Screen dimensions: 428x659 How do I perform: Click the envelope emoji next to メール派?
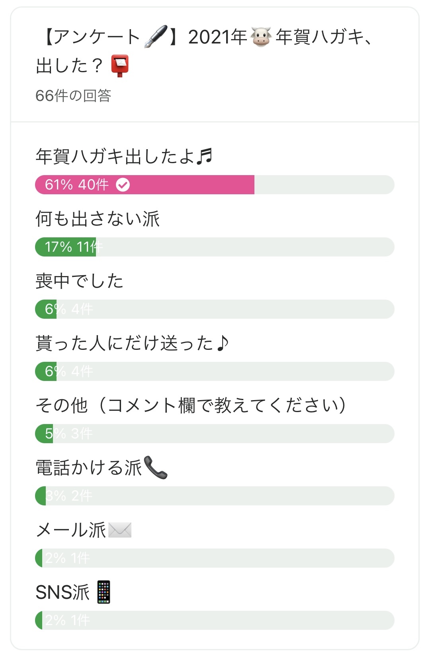(x=120, y=530)
